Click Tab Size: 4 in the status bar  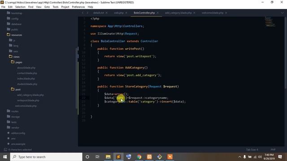[x=252, y=150]
